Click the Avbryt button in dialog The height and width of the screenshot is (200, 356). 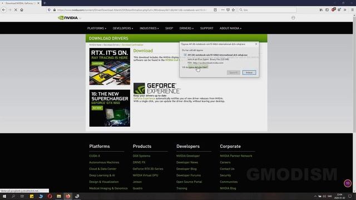[x=249, y=73]
